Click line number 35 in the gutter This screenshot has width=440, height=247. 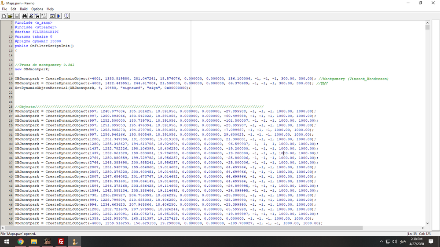pos(11,153)
